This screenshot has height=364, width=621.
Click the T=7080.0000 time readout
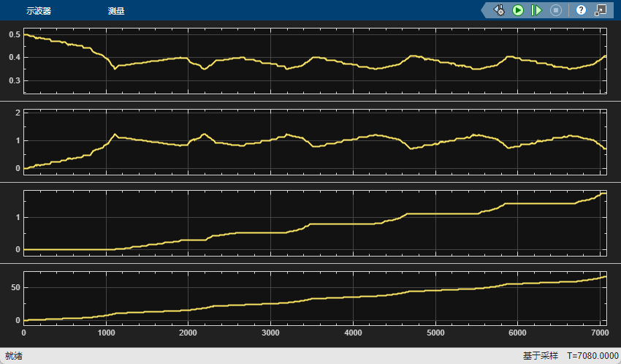[x=593, y=356]
